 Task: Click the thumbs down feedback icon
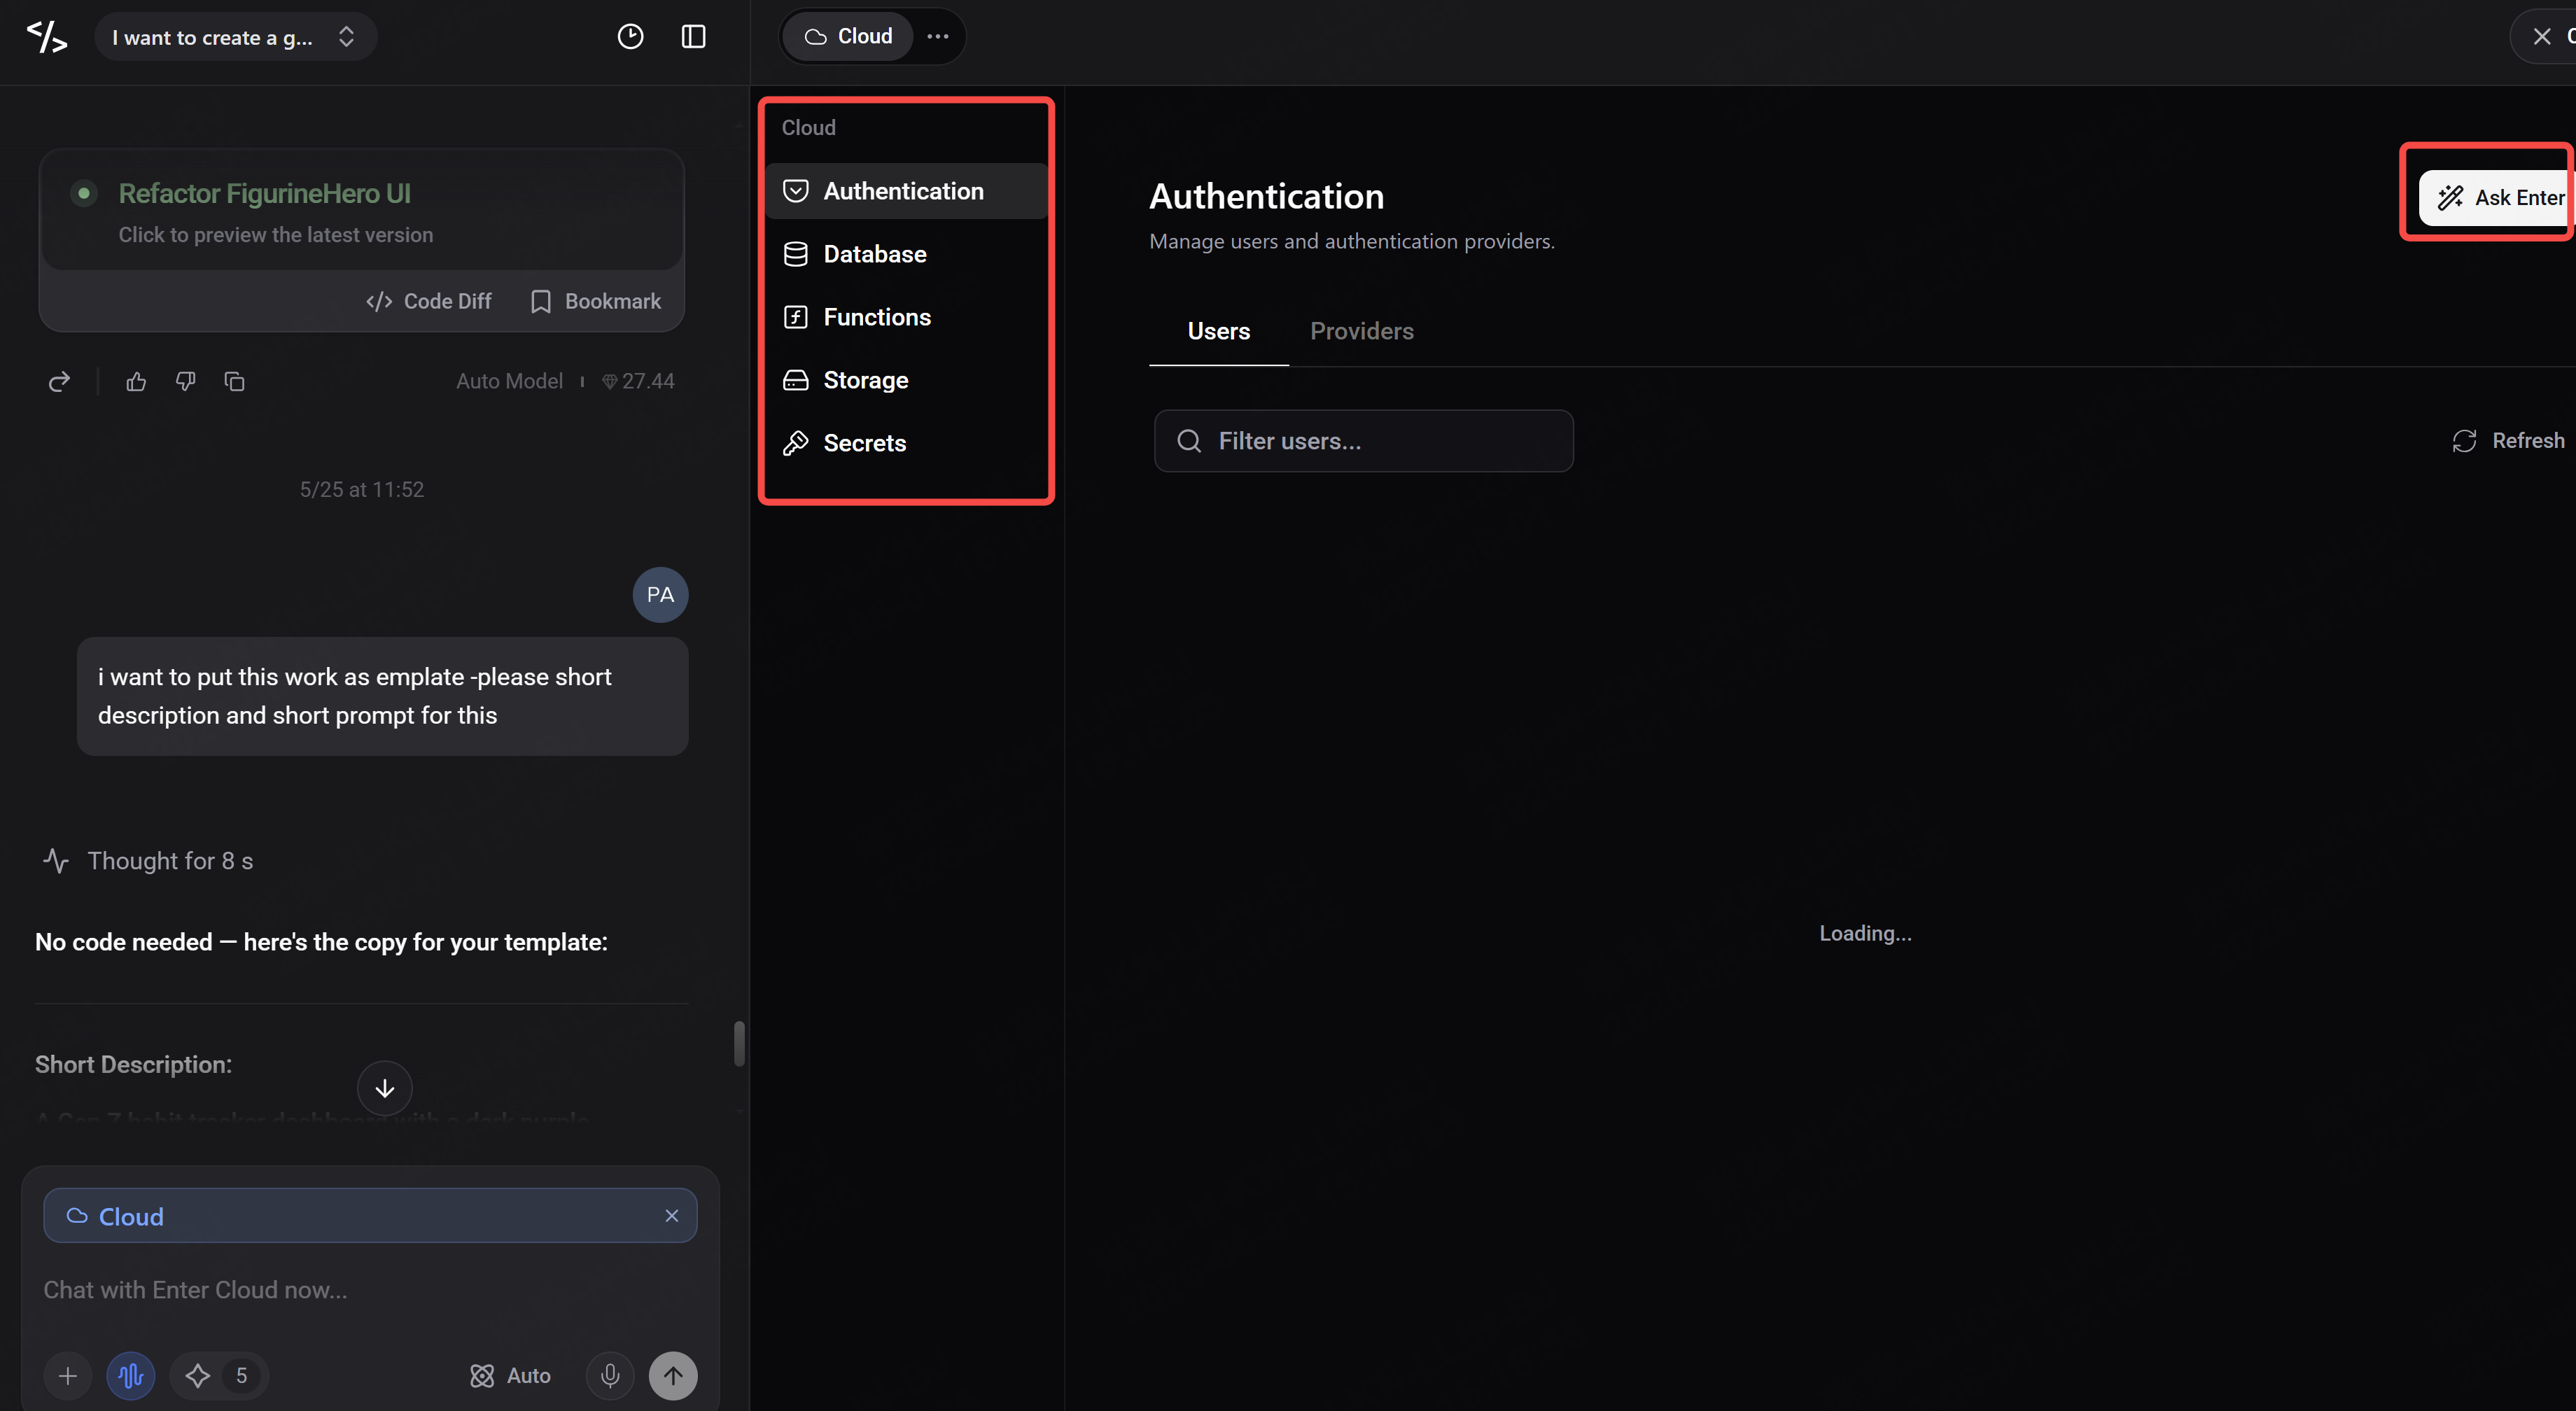click(x=185, y=381)
